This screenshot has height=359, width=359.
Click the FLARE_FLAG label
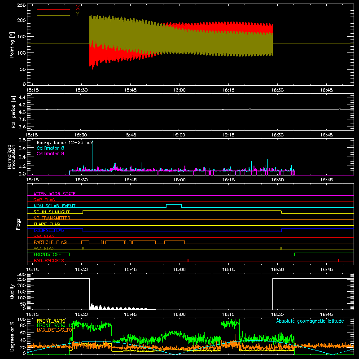tap(47, 224)
